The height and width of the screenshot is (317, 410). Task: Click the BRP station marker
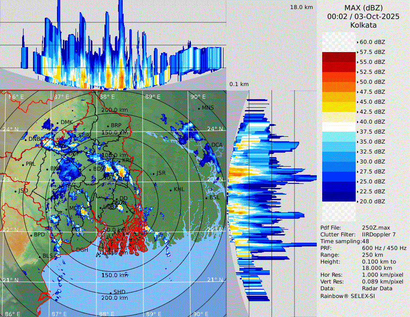click(x=108, y=126)
